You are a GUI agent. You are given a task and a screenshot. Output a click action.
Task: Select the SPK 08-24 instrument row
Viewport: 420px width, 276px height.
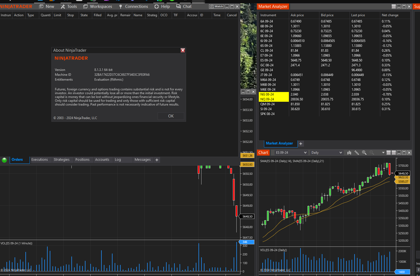coord(334,114)
